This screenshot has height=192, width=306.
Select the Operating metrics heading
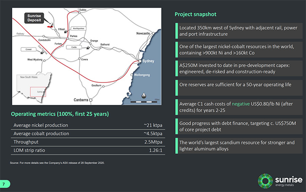click(60, 114)
